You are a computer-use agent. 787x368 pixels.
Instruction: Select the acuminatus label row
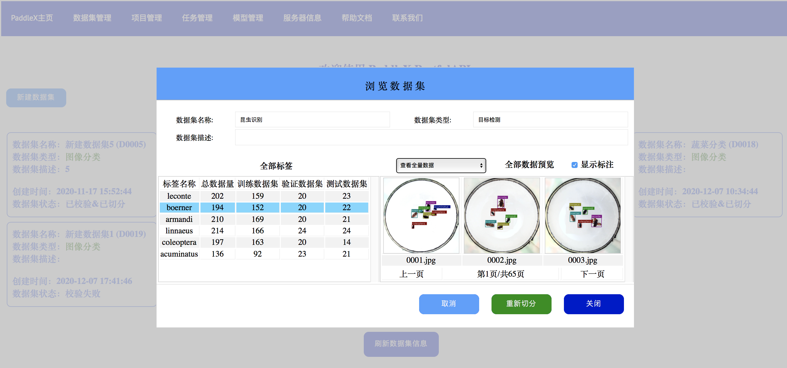click(x=179, y=254)
